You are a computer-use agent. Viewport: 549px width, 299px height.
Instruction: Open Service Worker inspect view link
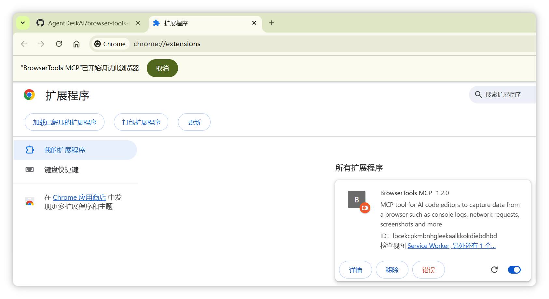pos(429,246)
